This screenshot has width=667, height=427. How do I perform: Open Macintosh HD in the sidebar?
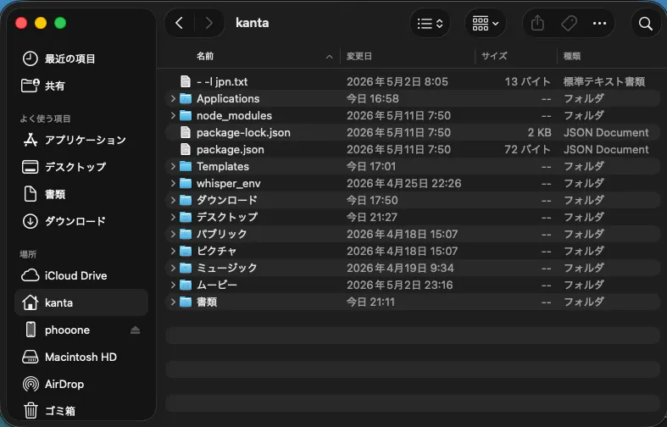pos(81,357)
